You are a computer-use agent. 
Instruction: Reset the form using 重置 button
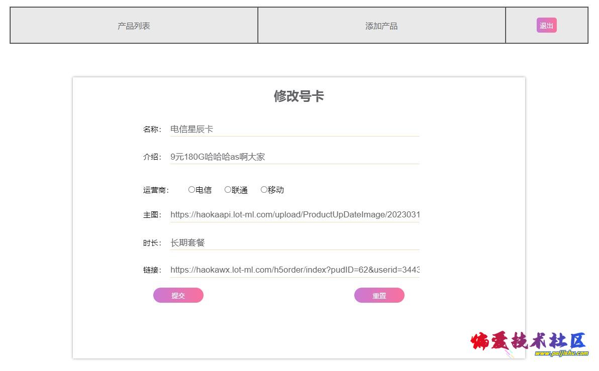pos(379,295)
